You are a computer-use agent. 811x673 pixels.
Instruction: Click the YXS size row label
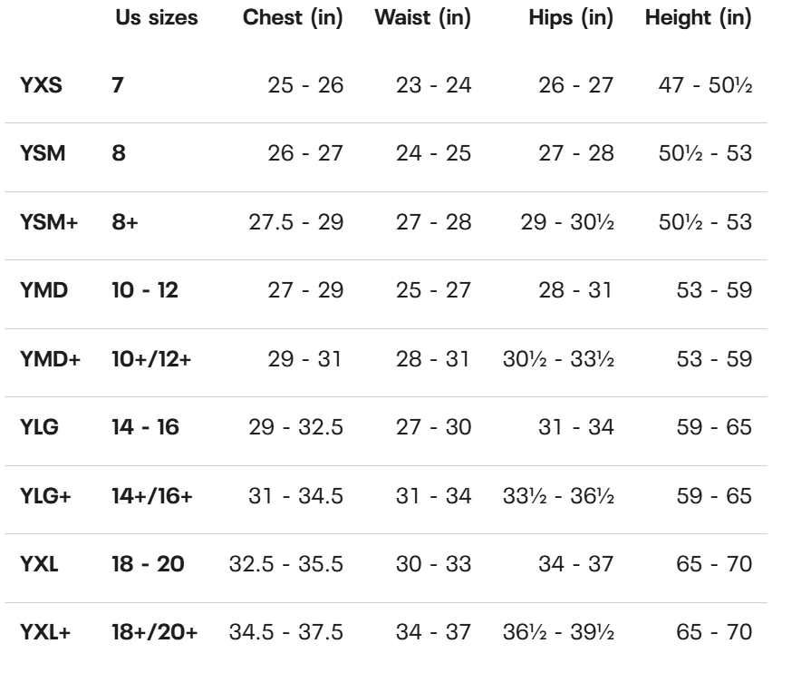pos(41,85)
